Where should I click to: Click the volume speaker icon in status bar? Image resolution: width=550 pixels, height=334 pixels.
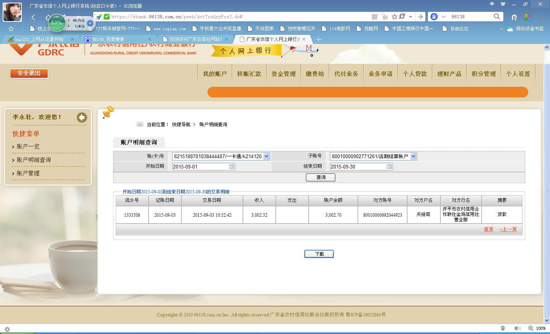517,328
